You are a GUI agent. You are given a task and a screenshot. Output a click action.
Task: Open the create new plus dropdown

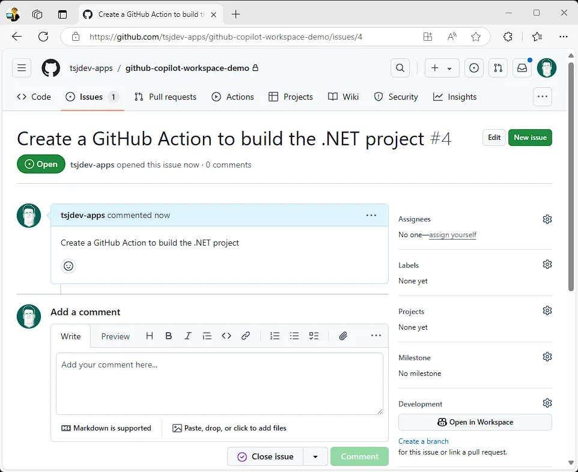[442, 68]
